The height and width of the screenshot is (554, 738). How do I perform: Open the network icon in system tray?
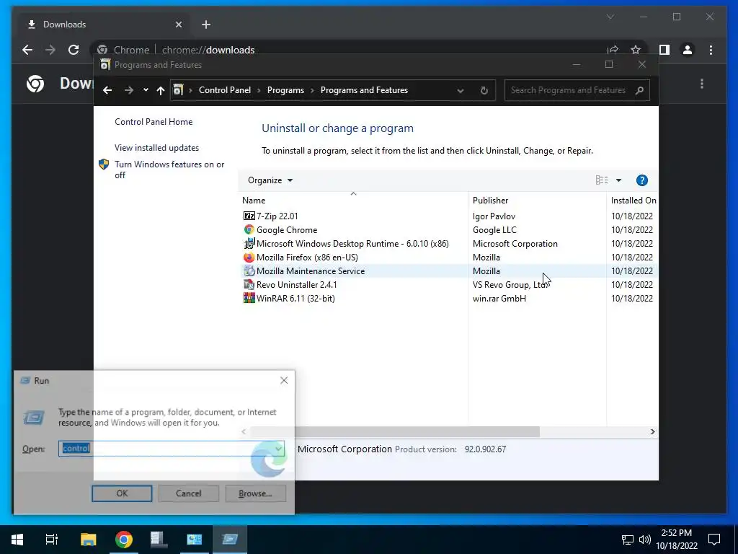pyautogui.click(x=628, y=540)
